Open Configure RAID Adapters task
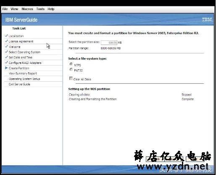The height and width of the screenshot is (175, 216). [x=25, y=63]
